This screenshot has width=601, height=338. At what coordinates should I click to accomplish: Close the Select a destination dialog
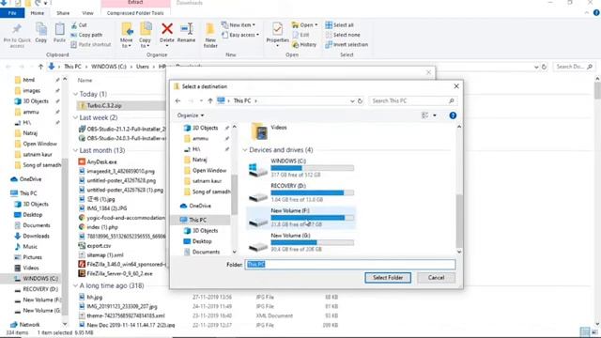click(x=456, y=86)
